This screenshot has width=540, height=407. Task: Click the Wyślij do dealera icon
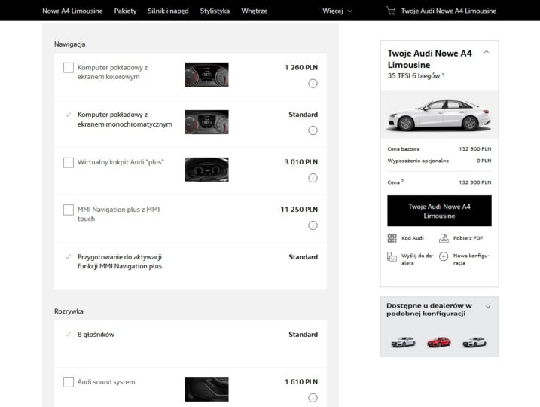pyautogui.click(x=392, y=257)
